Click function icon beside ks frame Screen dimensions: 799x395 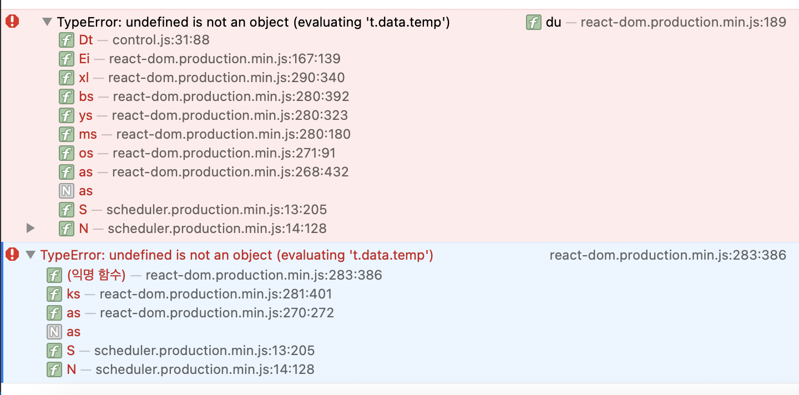coord(54,294)
